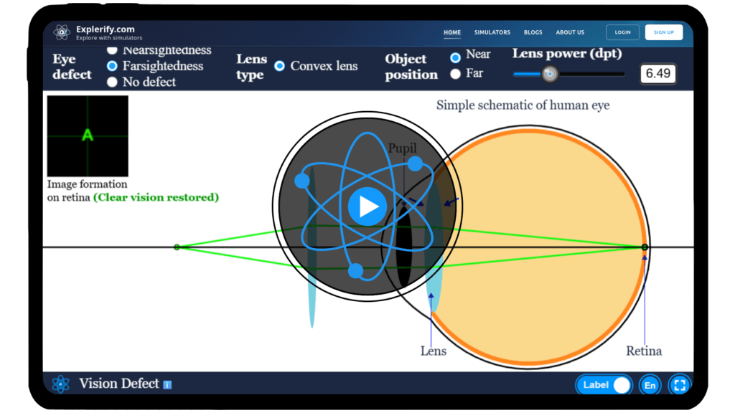This screenshot has width=735, height=413.
Task: Open the BLOGS page from the navbar
Action: [533, 32]
